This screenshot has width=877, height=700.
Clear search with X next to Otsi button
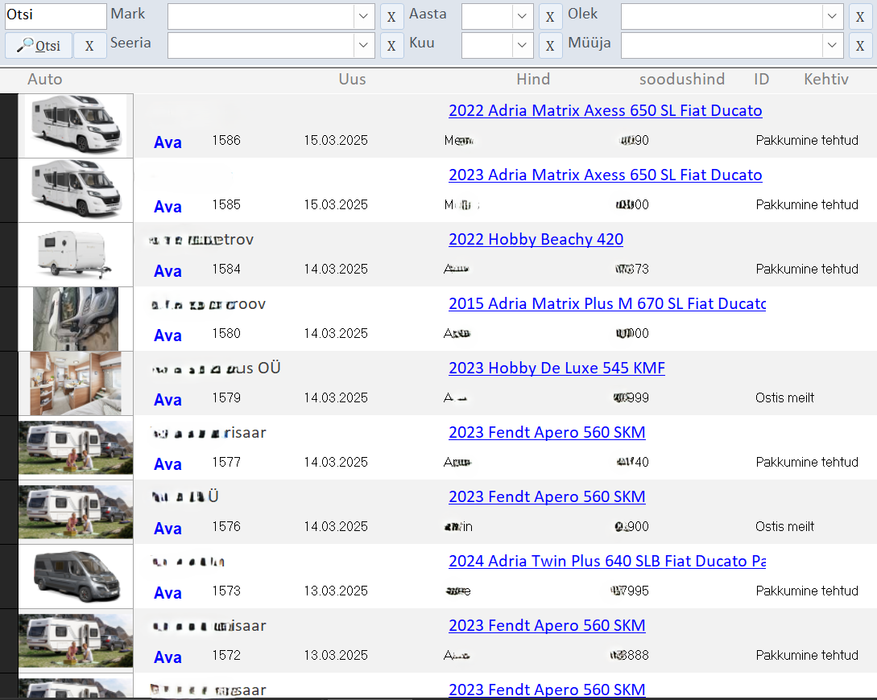89,45
